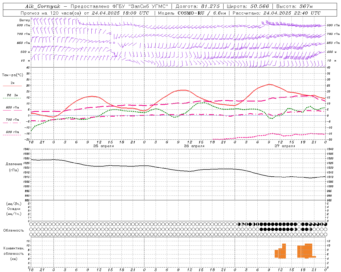The width and height of the screenshot is (341, 272).
Task: Click the 10 м wind level label on left
Action: pyautogui.click(x=25, y=61)
